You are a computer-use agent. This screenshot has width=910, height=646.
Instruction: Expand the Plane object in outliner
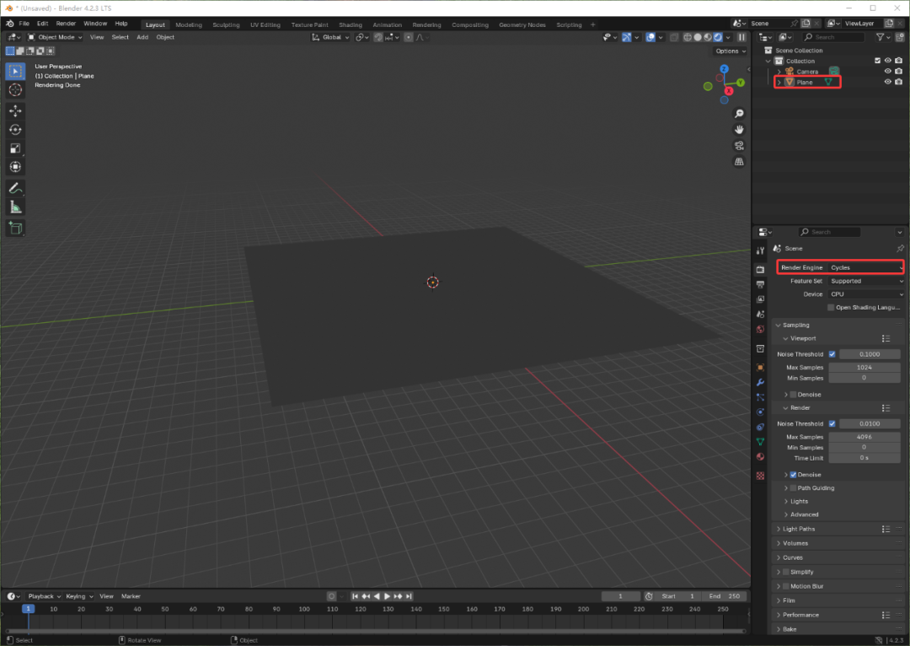(779, 83)
